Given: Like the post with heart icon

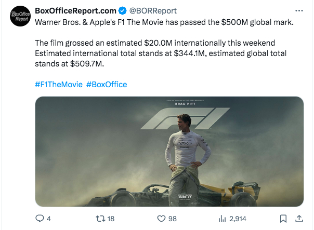Looking at the screenshot, I should 161,219.
